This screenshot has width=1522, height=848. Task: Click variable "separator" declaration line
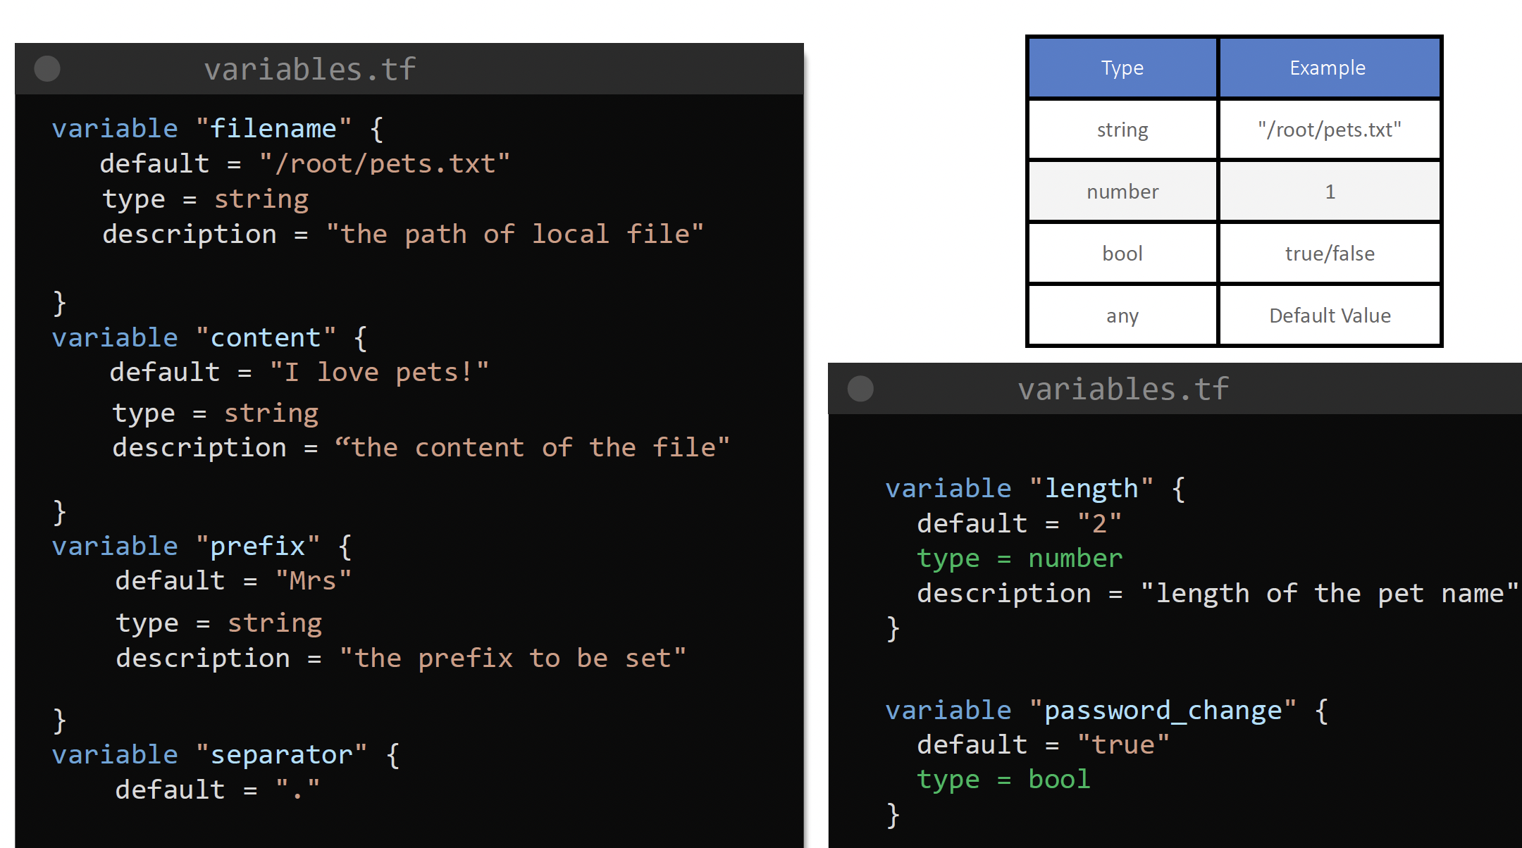click(225, 755)
